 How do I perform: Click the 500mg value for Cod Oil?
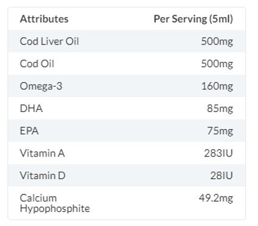pos(217,64)
